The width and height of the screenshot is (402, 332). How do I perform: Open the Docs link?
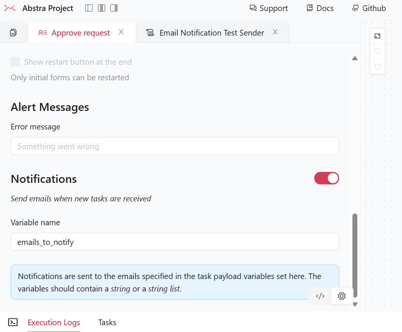[x=320, y=8]
